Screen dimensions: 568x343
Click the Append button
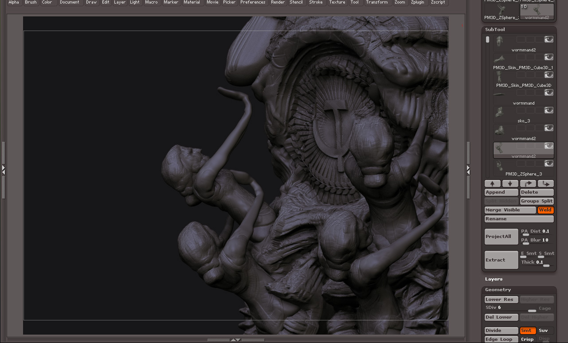501,192
